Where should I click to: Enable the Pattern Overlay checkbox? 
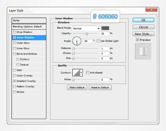click(14, 87)
